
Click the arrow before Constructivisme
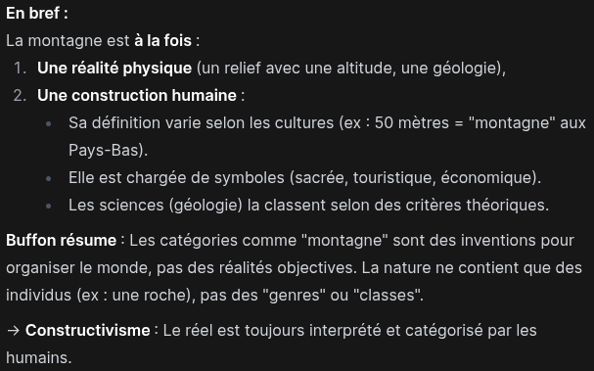(14, 331)
